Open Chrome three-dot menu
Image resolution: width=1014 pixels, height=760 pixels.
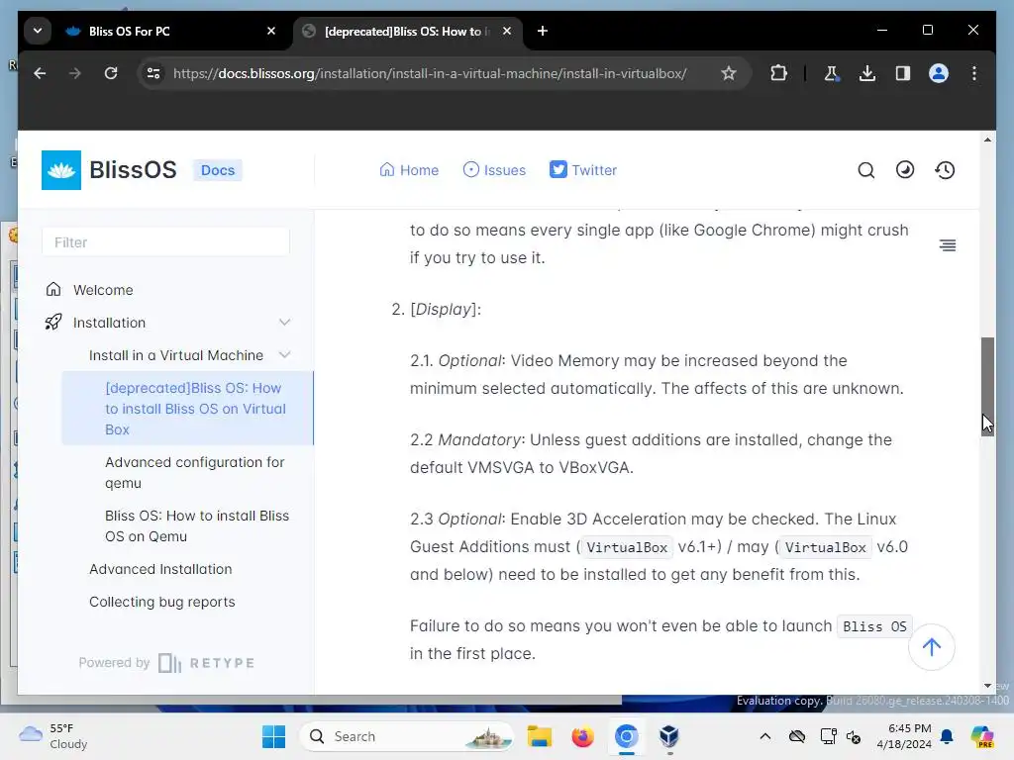pos(974,73)
